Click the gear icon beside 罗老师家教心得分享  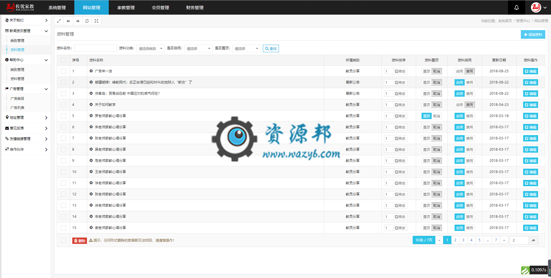(91, 116)
